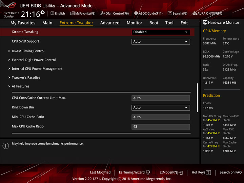Open the Ring Down Bin dropdown
Viewport: 244px width, 183px height.
(161, 107)
